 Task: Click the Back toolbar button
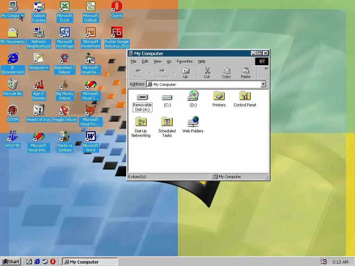click(x=138, y=73)
